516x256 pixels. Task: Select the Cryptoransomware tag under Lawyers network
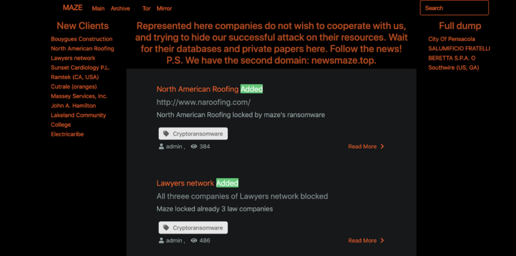193,228
